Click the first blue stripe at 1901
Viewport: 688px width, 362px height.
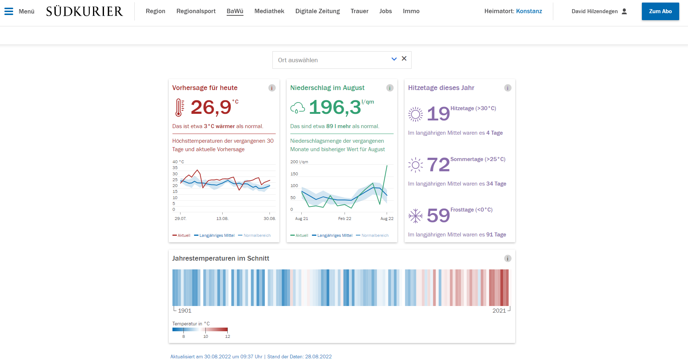174,288
